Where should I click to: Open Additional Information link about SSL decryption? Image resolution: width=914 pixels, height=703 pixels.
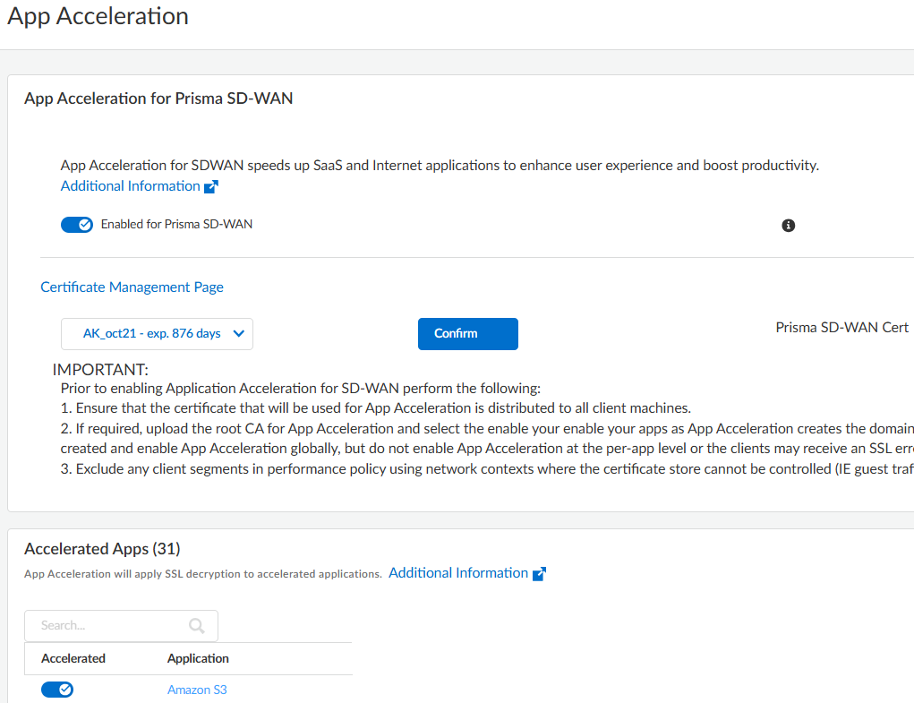[x=457, y=573]
